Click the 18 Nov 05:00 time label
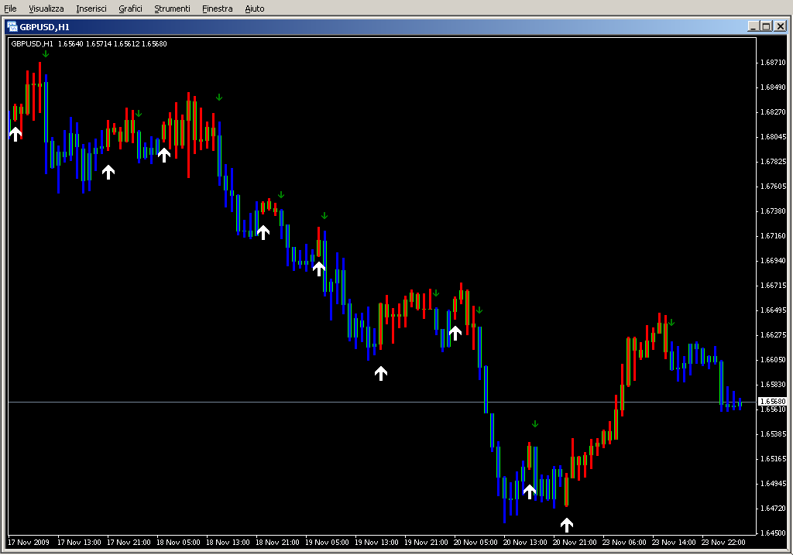Image resolution: width=793 pixels, height=555 pixels. click(x=178, y=543)
